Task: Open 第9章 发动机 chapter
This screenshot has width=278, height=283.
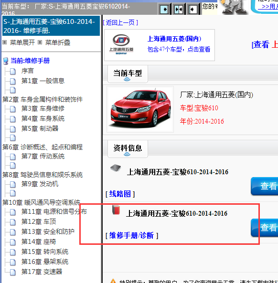Action: [40, 184]
